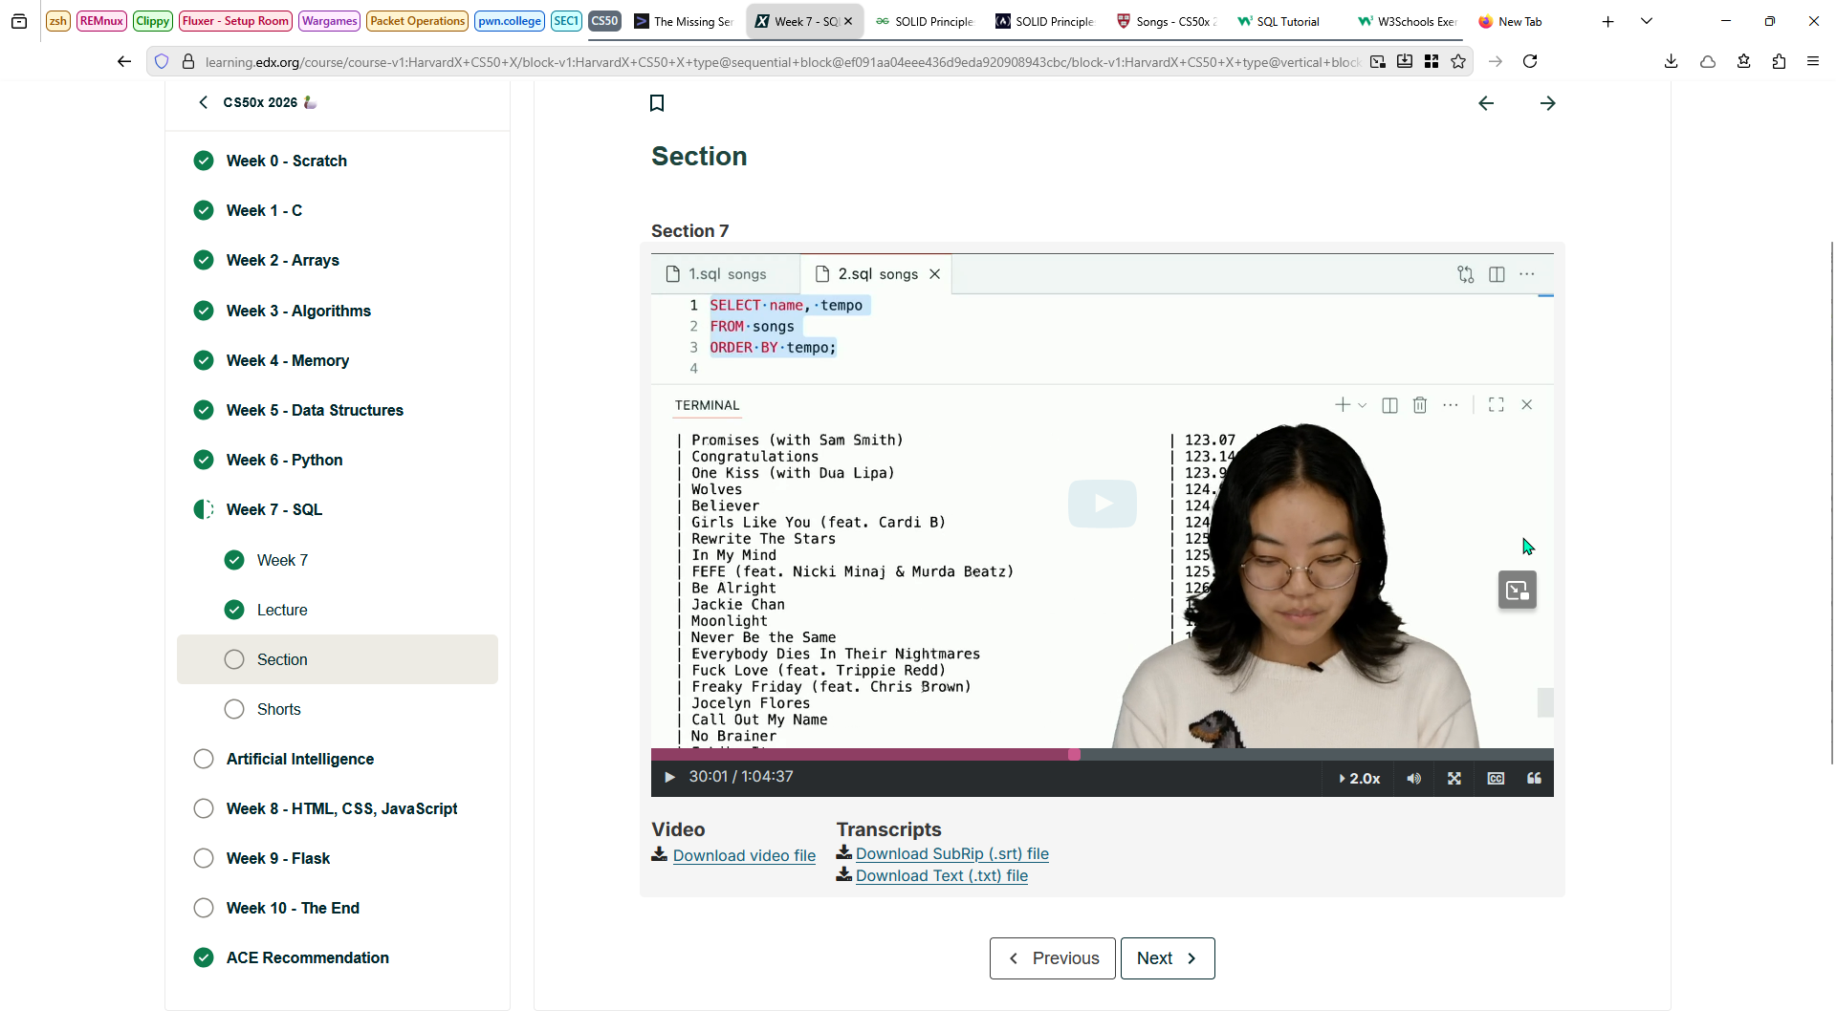Reload the page with the refresh icon
The height and width of the screenshot is (1032, 1836).
click(1530, 62)
